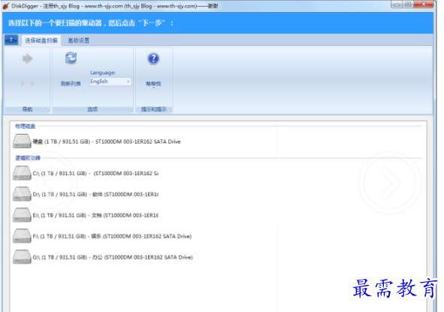Select the F:\ drive icon
The image size is (444, 312).
[x=22, y=236]
